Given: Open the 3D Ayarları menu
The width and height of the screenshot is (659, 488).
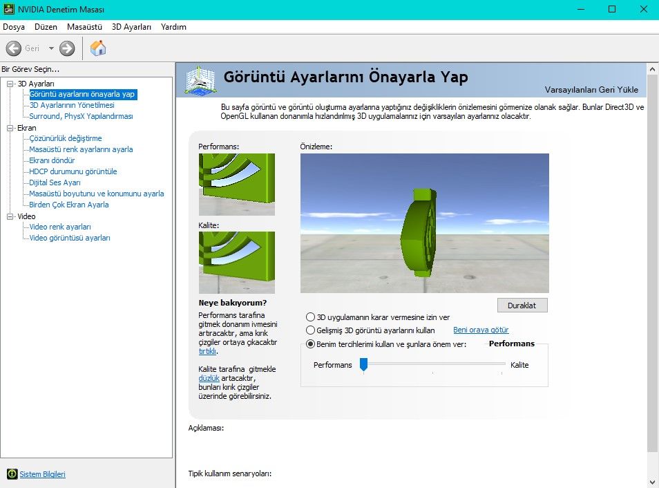Looking at the screenshot, I should (x=131, y=27).
